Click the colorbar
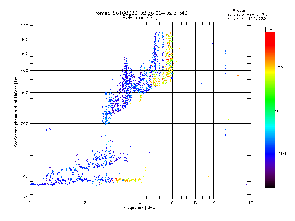295x221 pixels. 270,110
